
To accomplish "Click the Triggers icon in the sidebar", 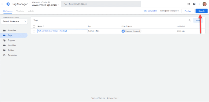I will click(4, 40).
